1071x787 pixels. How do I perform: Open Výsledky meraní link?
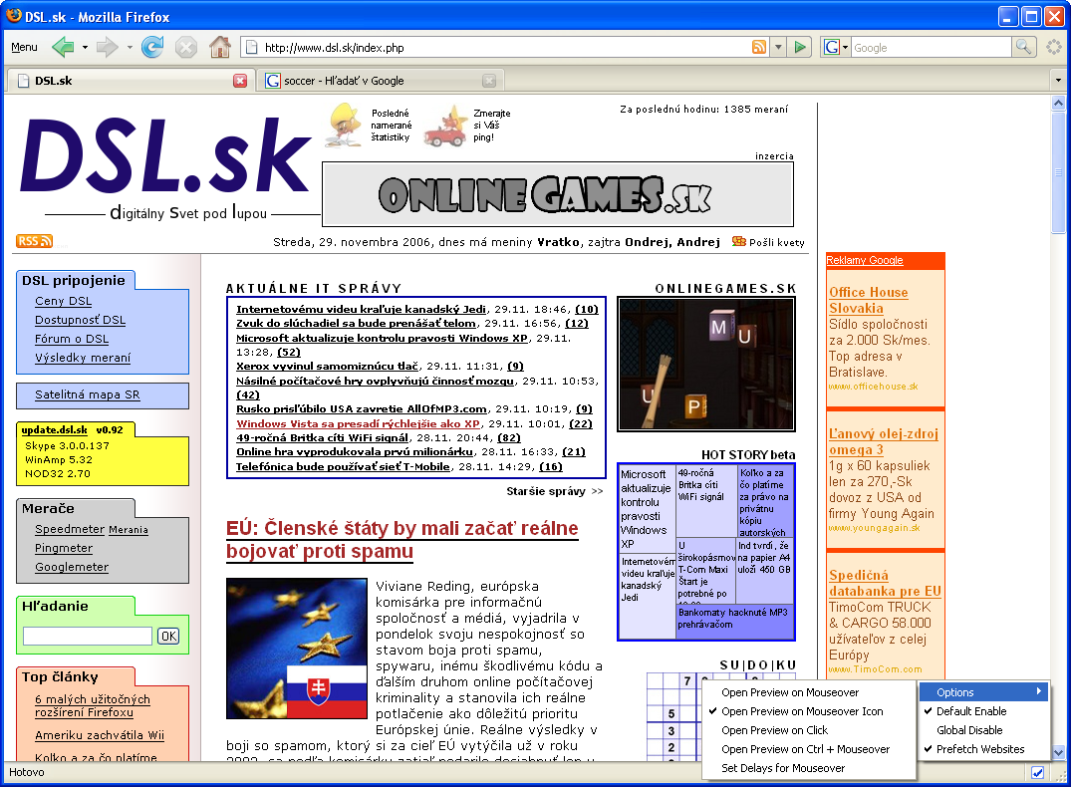point(83,358)
